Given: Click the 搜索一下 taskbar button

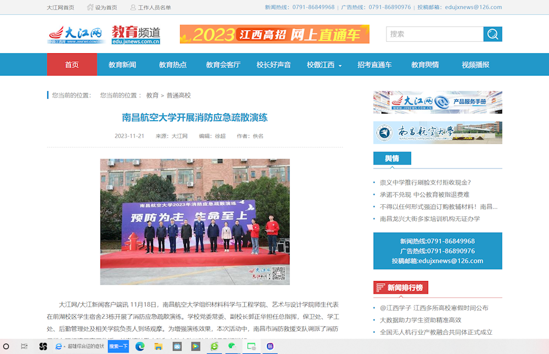Looking at the screenshot, I should (118, 346).
